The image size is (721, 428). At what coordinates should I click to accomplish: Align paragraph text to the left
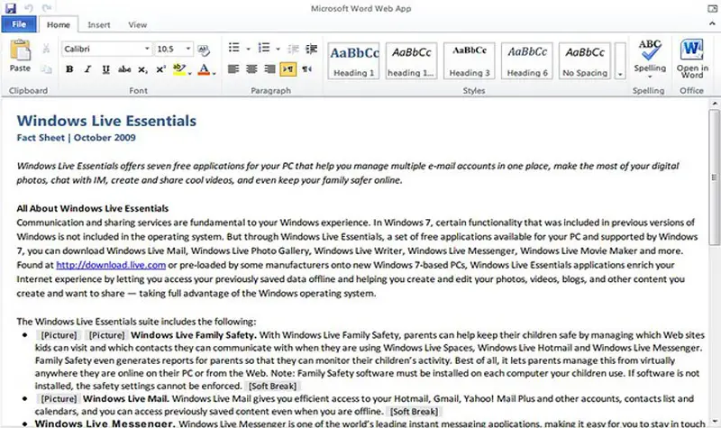(x=233, y=69)
